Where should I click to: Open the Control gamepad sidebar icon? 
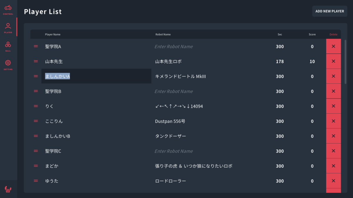tap(8, 9)
